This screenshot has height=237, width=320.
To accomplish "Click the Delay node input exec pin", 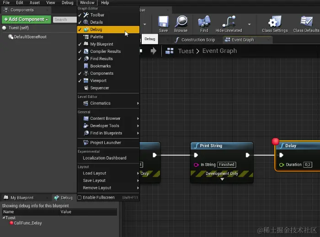I will pyautogui.click(x=281, y=155).
